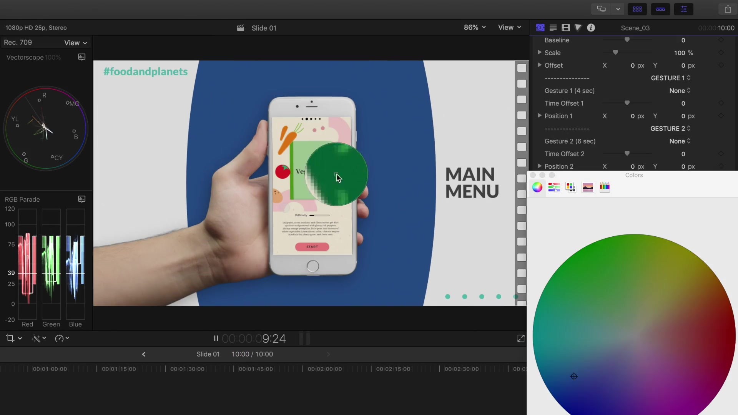Screen dimensions: 738x415
Task: Click the Share export icon
Action: pos(728,9)
